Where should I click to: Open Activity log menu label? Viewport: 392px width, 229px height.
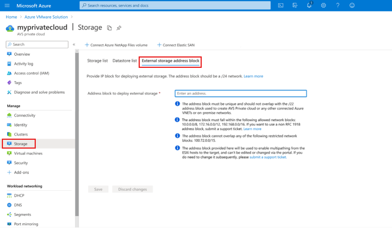click(24, 64)
